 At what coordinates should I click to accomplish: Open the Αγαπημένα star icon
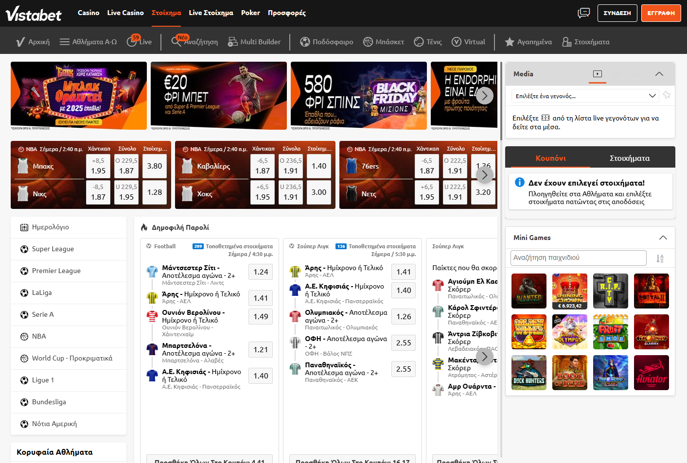coord(509,42)
